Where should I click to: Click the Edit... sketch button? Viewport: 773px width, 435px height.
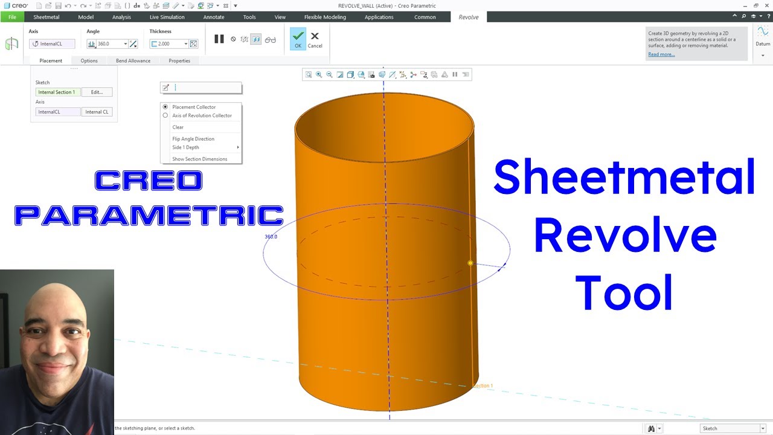click(x=97, y=92)
